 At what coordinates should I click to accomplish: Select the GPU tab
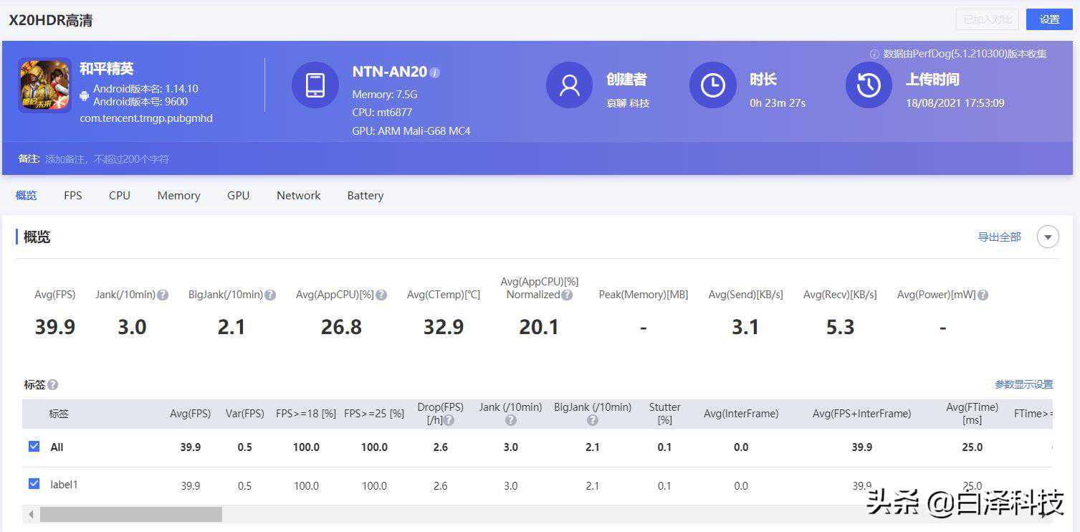238,196
